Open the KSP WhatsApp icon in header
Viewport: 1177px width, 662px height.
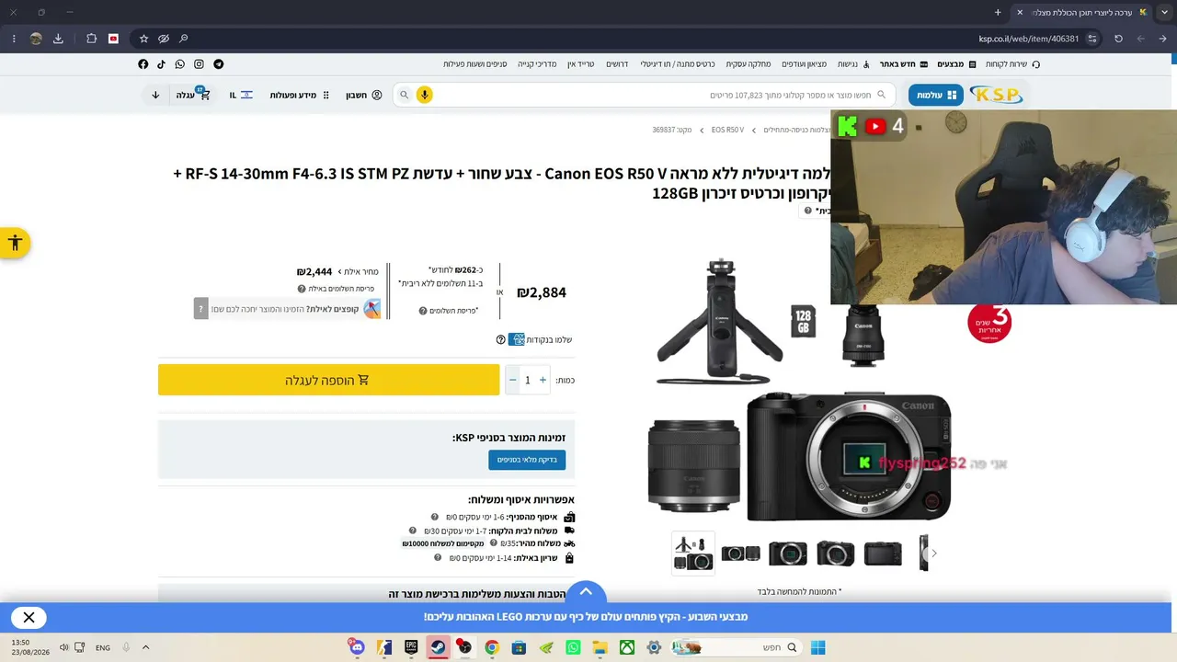[x=180, y=64]
